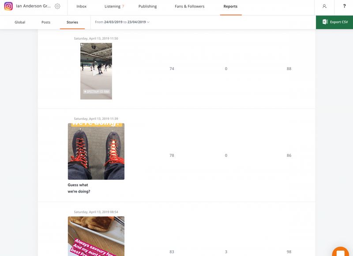This screenshot has width=353, height=256.
Task: Open the Listening menu
Action: pyautogui.click(x=113, y=6)
